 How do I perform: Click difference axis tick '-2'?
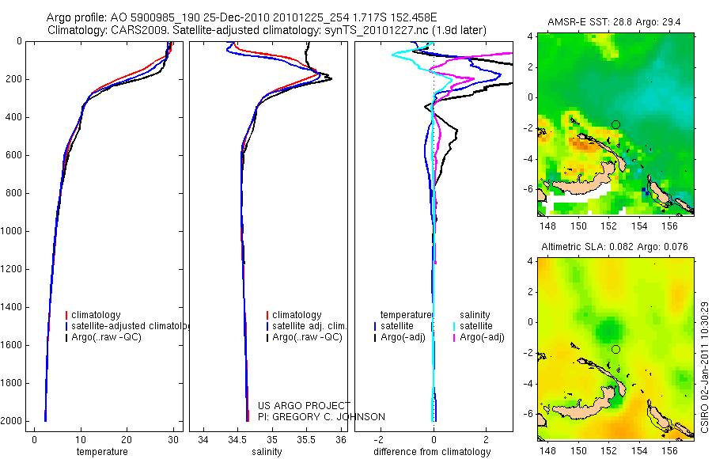pos(381,439)
